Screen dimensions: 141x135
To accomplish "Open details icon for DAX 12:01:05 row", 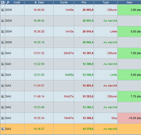I will click(x=3, y=75).
